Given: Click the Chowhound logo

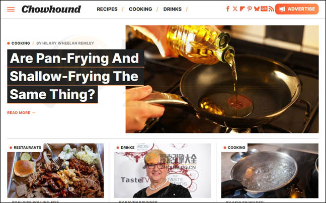Looking at the screenshot, I should click(x=51, y=9).
